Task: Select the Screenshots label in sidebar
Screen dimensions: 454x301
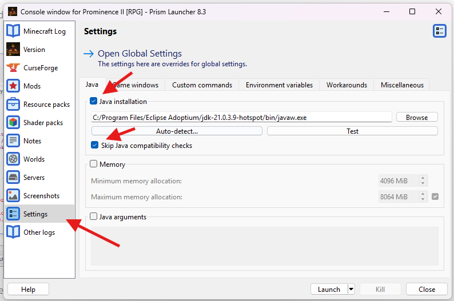Action: tap(41, 196)
